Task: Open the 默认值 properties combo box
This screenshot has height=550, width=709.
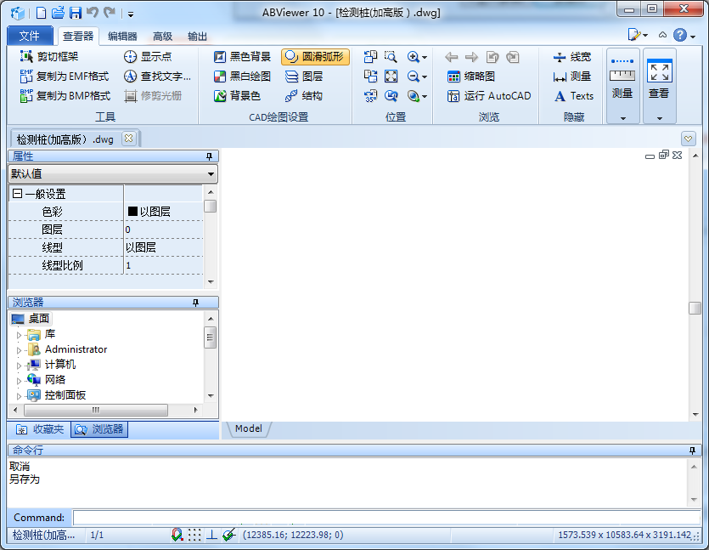Action: coord(113,173)
